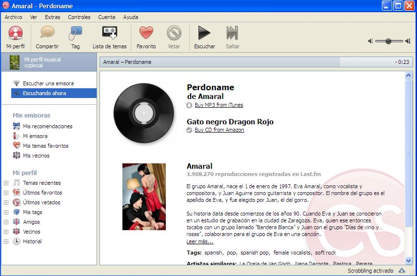The image size is (417, 276).
Task: Click the Mis tags icon
Action: [x=17, y=212]
